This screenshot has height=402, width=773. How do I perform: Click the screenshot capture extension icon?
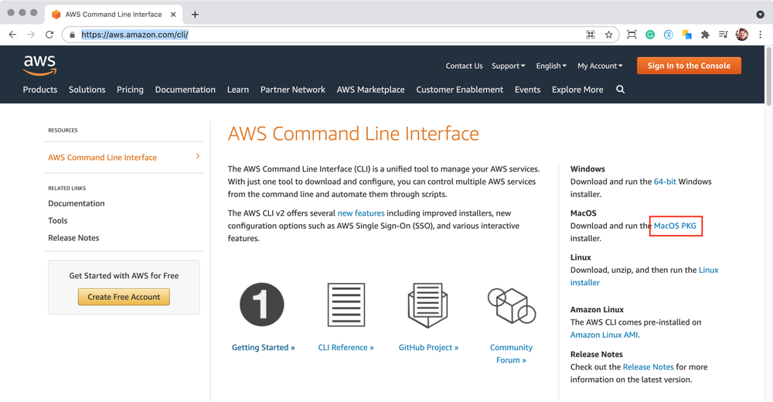coord(632,35)
